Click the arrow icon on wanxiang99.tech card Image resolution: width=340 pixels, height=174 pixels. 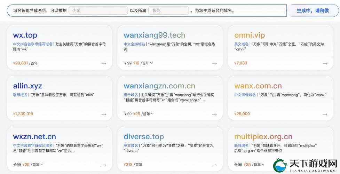click(x=214, y=64)
